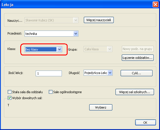Click the Więcej nauczycieli button
160x130 pixels.
click(99, 20)
